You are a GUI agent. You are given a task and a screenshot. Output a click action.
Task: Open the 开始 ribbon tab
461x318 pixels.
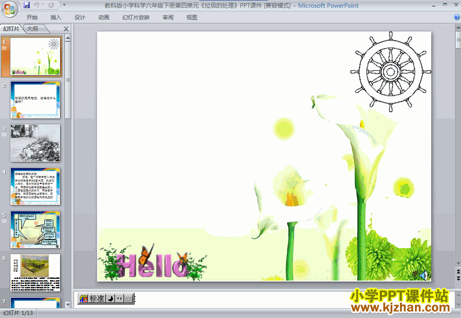pos(32,17)
